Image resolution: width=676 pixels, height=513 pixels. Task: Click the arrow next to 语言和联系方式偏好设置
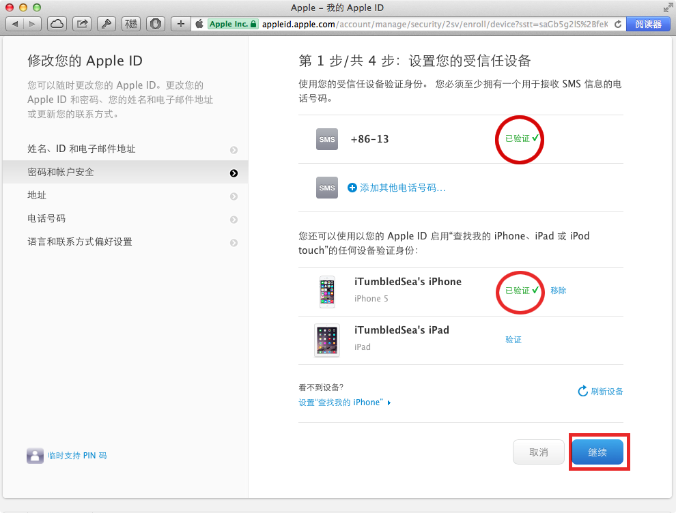pyautogui.click(x=234, y=243)
